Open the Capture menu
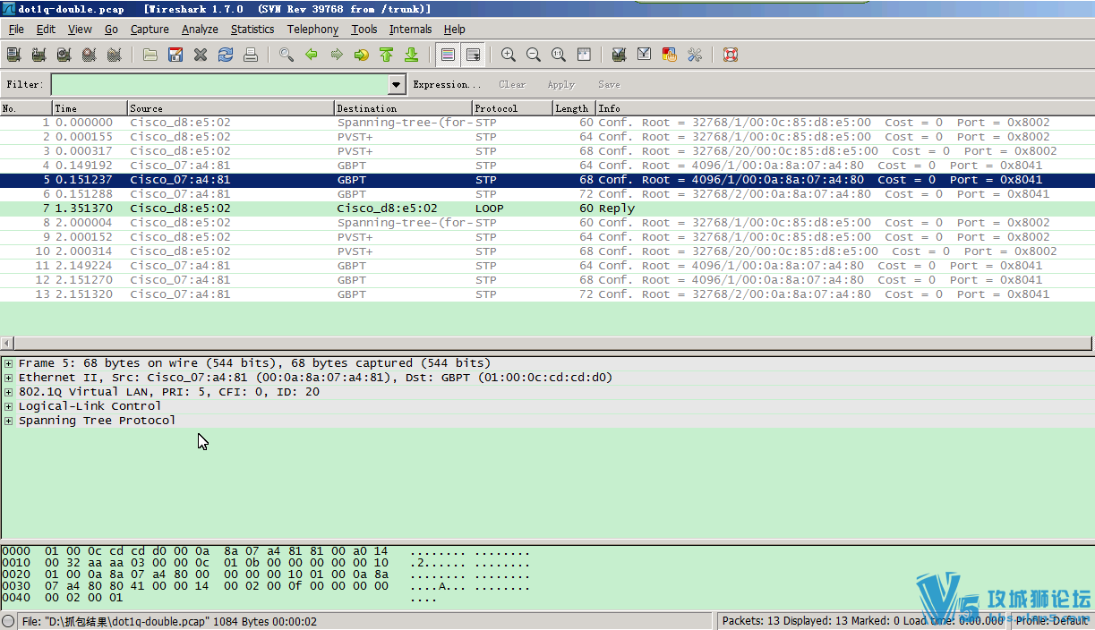 tap(150, 30)
